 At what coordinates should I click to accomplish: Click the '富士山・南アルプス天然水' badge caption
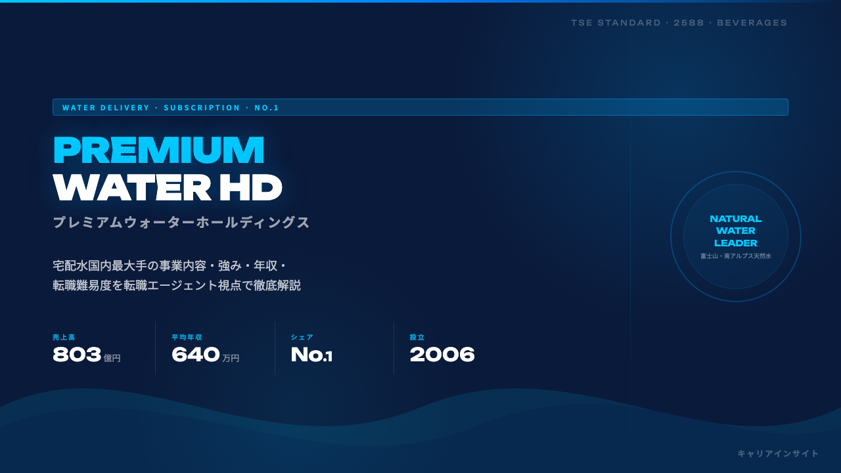(x=736, y=256)
